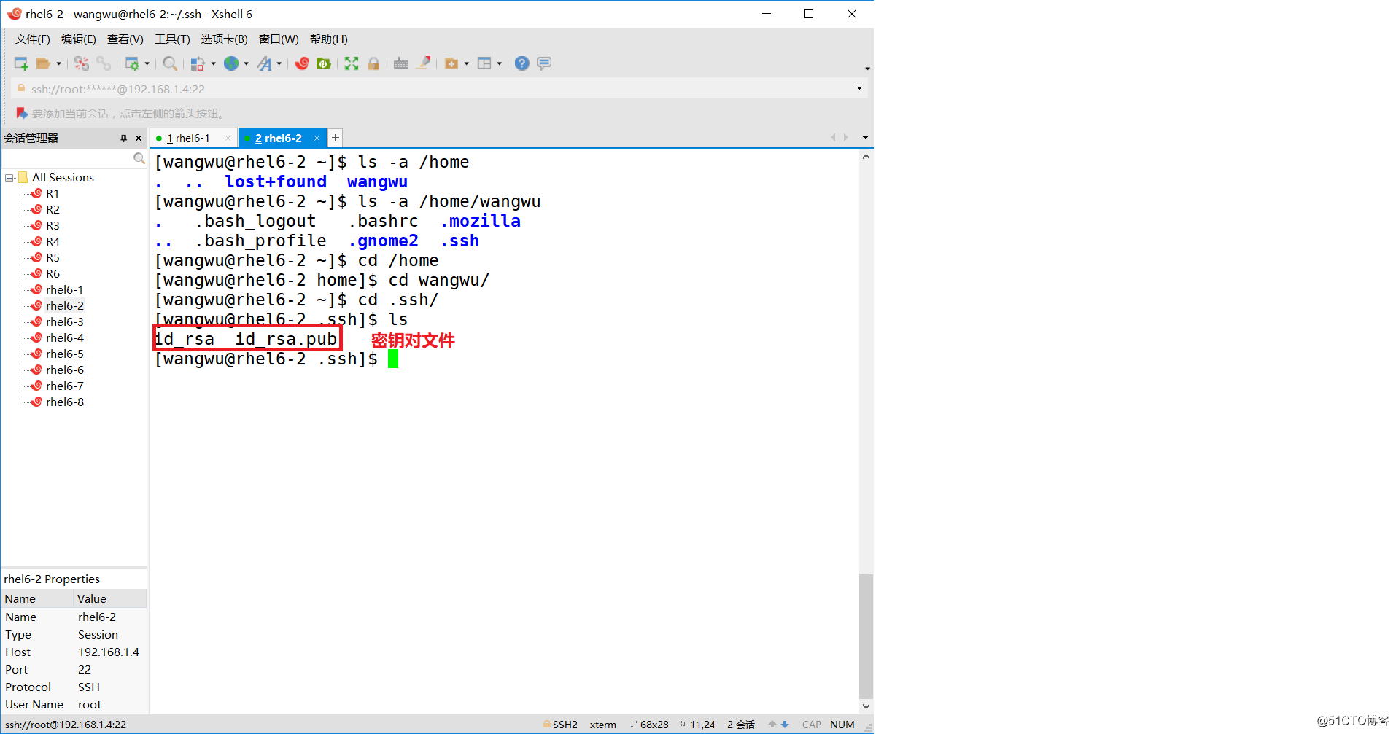The width and height of the screenshot is (1396, 734).
Task: Close the rhel6-2 tab
Action: click(317, 138)
